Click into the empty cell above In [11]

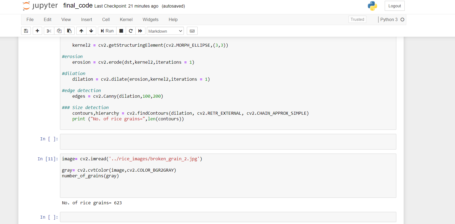click(228, 142)
